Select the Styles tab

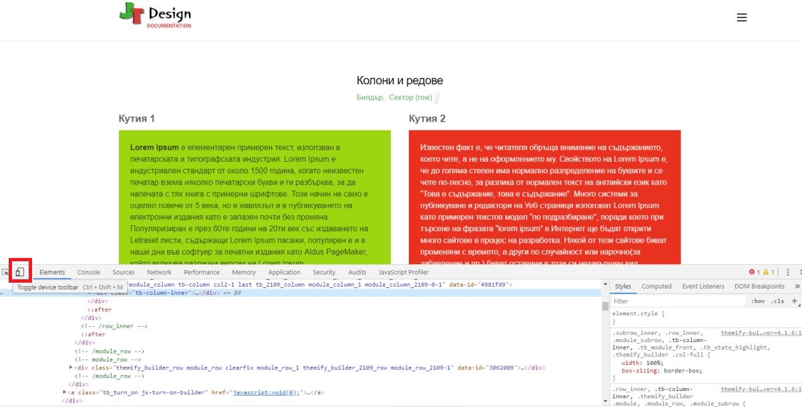pos(623,287)
